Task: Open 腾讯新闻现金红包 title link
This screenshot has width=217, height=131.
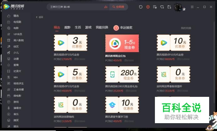Action: coord(115,56)
